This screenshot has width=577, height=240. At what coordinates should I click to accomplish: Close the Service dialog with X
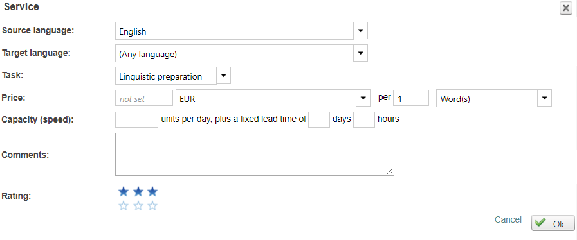[x=565, y=8]
